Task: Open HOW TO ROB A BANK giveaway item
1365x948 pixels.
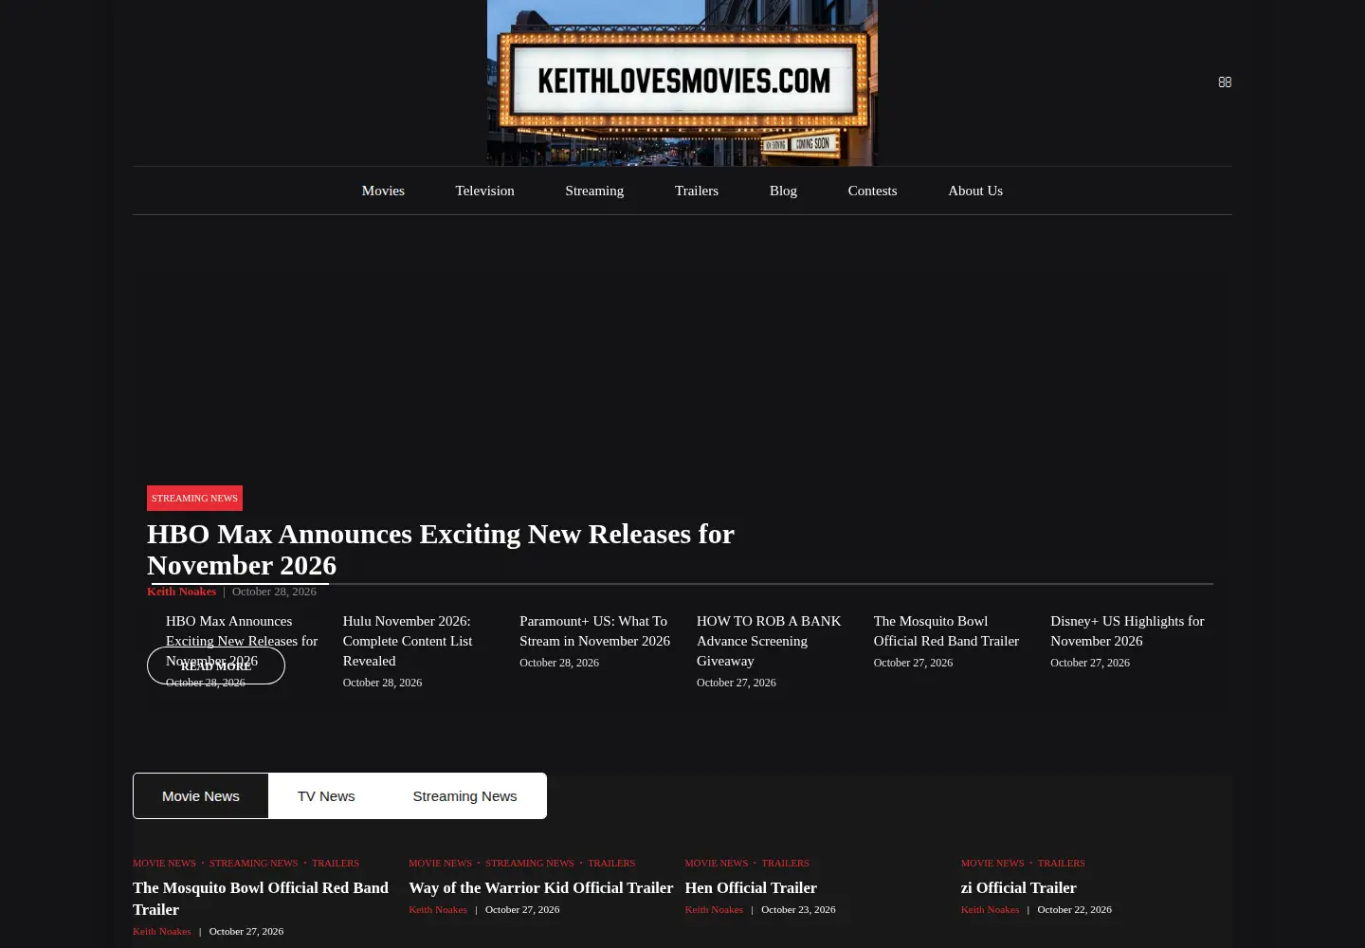Action: click(x=769, y=641)
